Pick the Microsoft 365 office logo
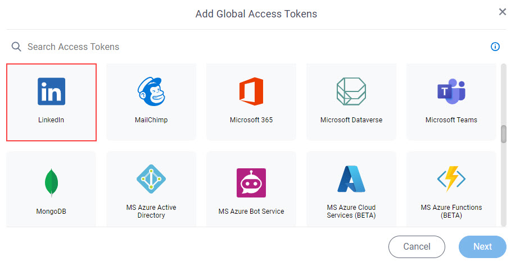 [x=251, y=91]
